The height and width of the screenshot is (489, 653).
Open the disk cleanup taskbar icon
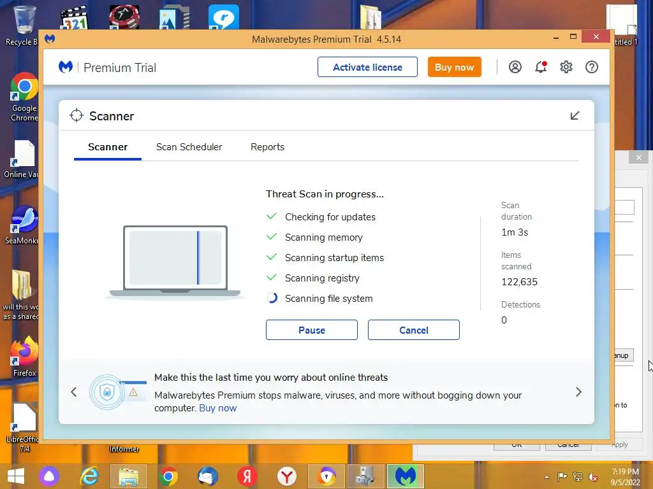[365, 476]
